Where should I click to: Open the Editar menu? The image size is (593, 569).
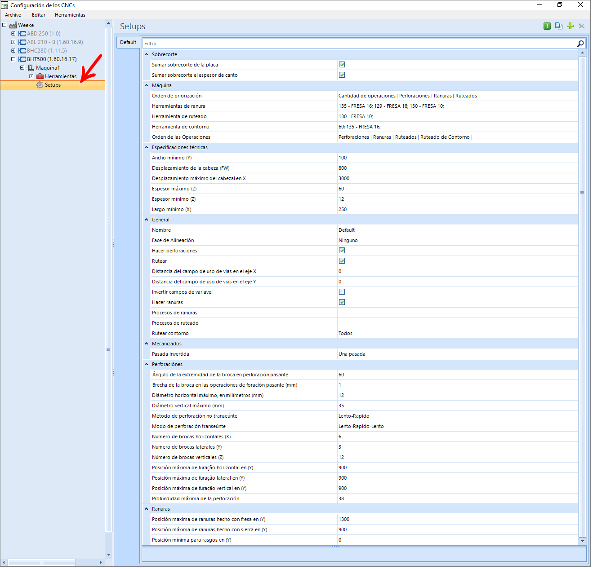click(39, 15)
